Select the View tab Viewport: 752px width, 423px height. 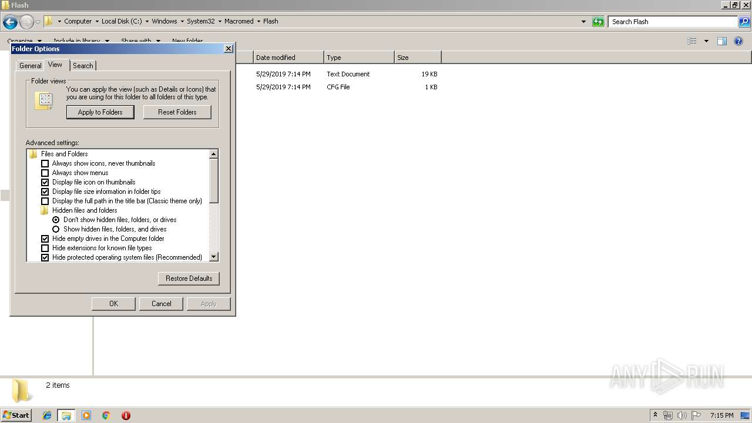(55, 65)
